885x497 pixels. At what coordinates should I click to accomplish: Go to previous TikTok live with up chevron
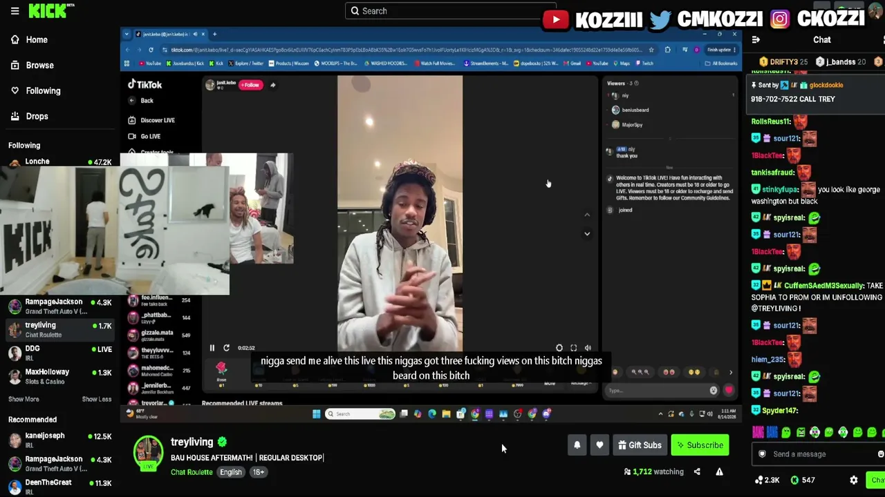(587, 215)
